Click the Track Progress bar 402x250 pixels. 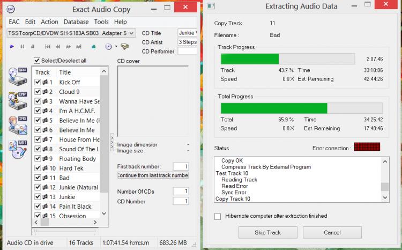288,59
